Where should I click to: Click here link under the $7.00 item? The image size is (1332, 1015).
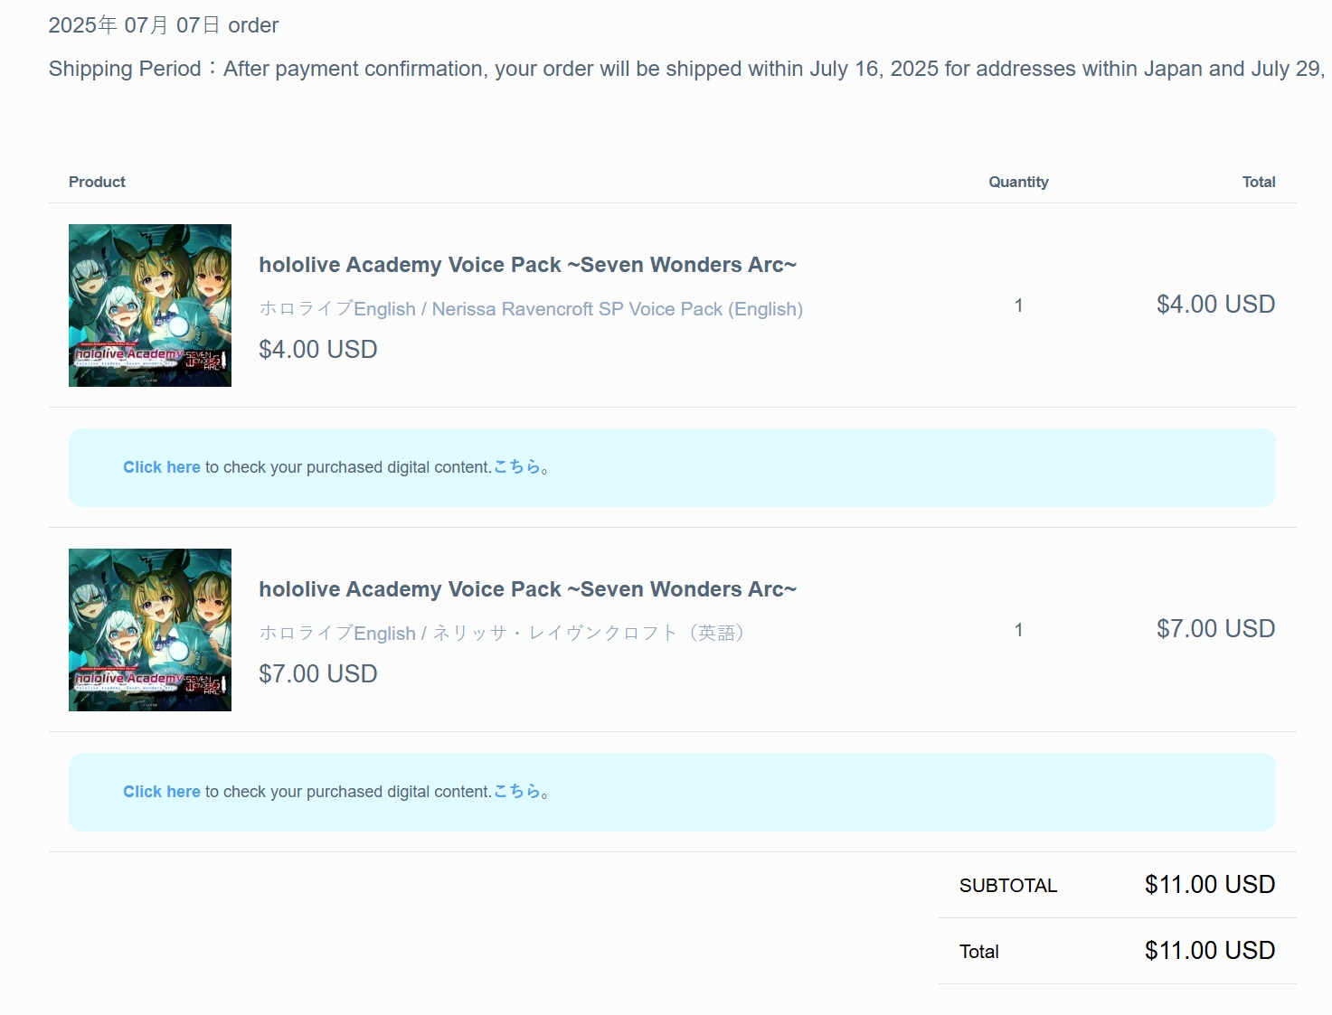click(161, 792)
